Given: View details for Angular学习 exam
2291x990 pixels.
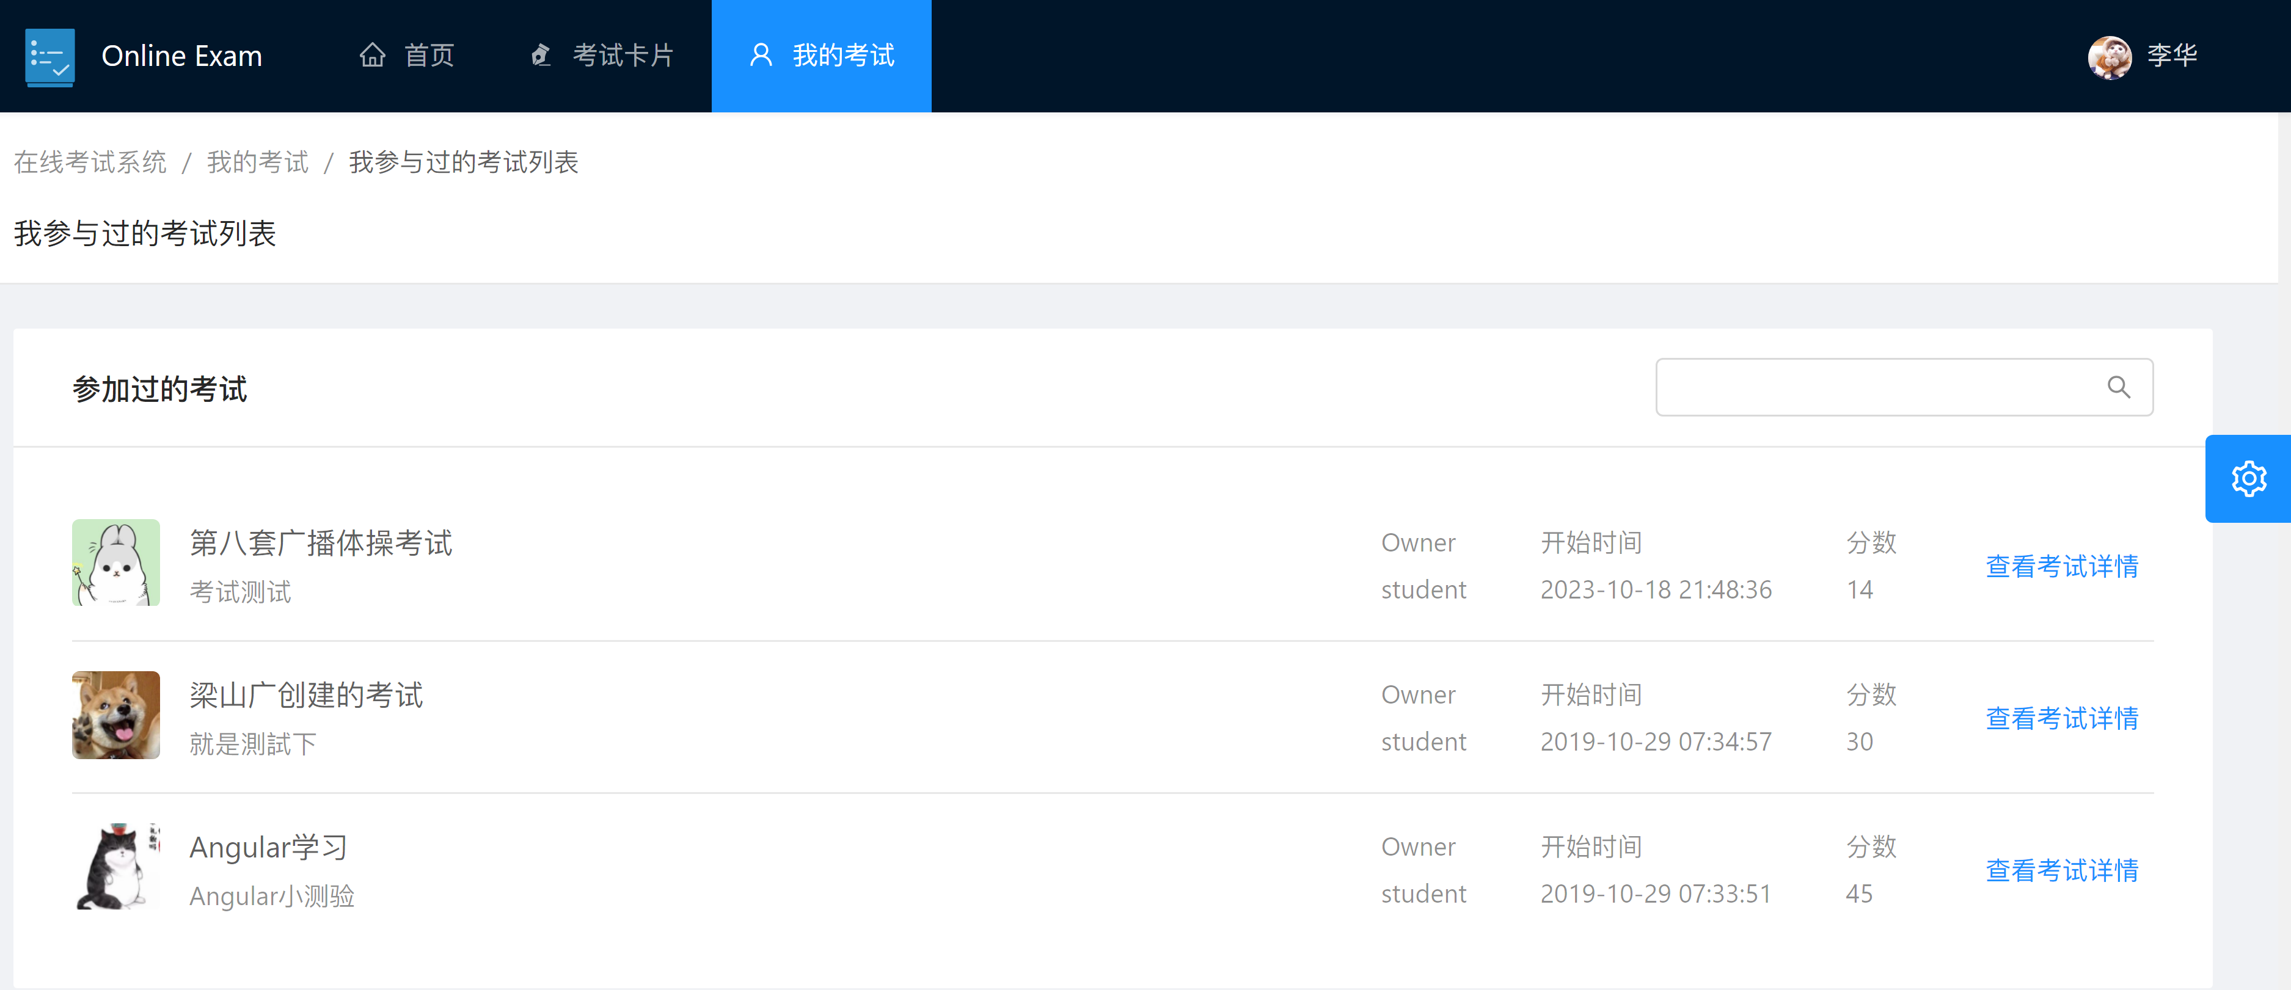Looking at the screenshot, I should click(x=2061, y=870).
